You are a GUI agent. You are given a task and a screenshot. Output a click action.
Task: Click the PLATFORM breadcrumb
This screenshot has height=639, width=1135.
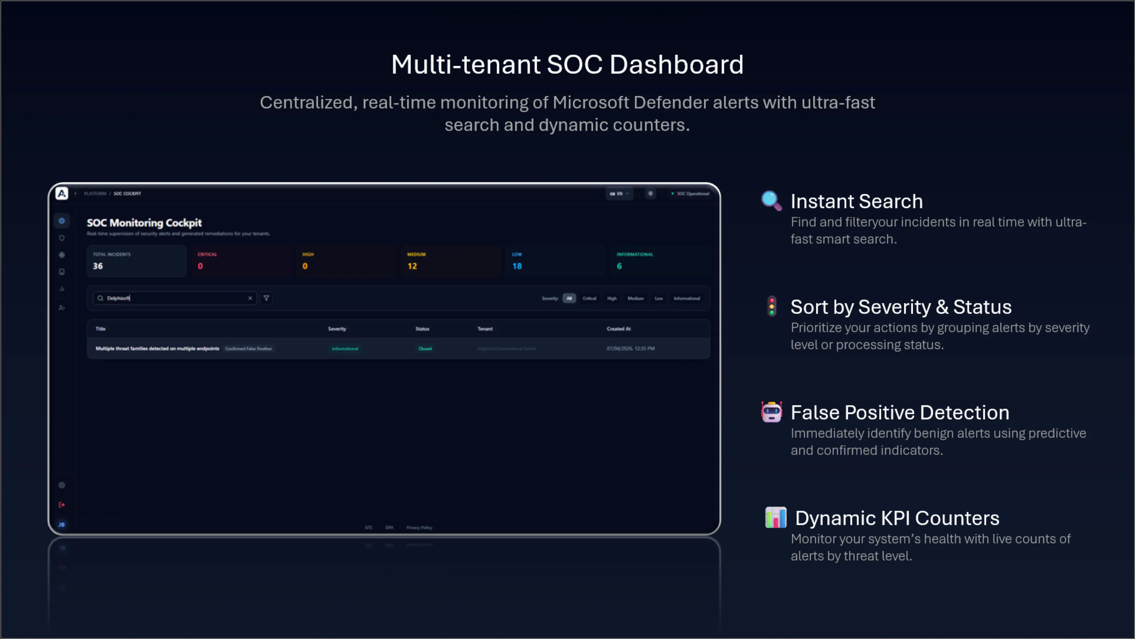[x=95, y=193]
